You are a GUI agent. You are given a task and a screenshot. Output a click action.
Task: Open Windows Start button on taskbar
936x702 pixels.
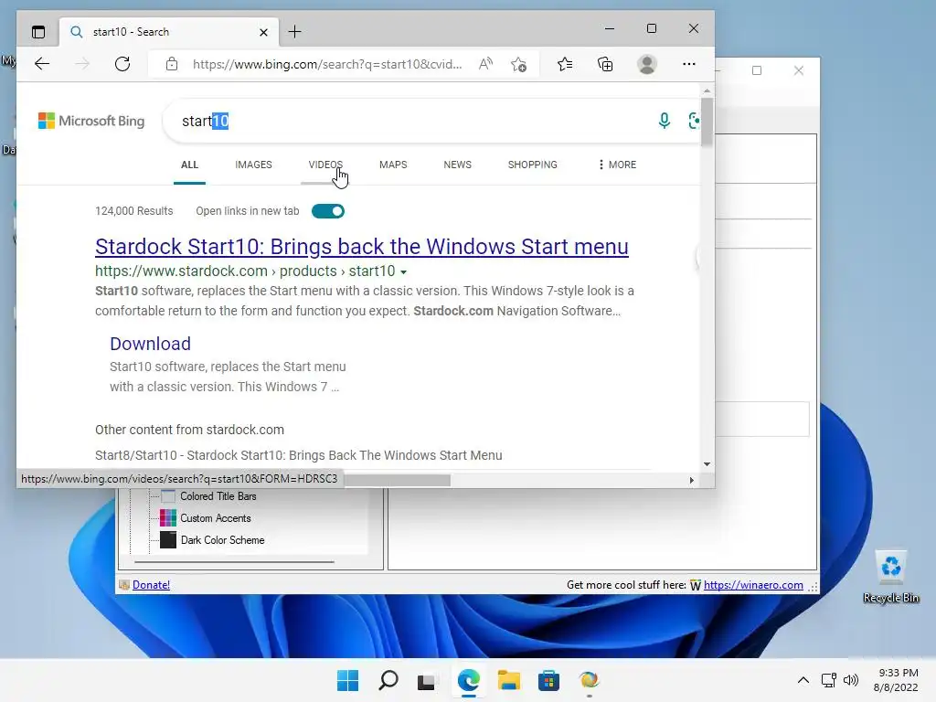[x=348, y=680]
